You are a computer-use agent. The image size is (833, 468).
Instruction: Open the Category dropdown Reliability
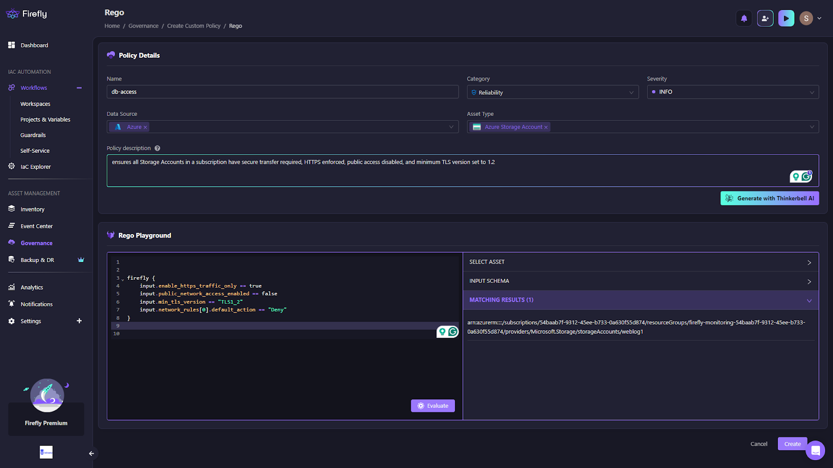(552, 92)
